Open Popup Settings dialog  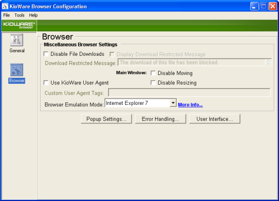pos(106,119)
